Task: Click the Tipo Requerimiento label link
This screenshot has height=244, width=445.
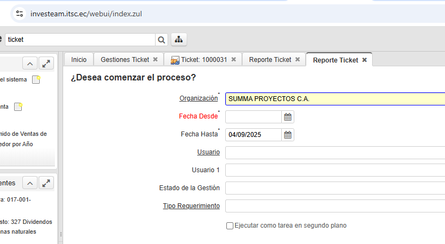Action: click(x=191, y=206)
